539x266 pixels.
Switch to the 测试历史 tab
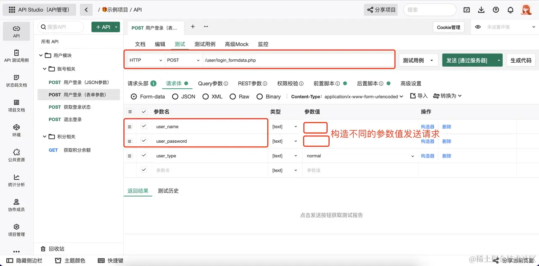click(x=168, y=191)
